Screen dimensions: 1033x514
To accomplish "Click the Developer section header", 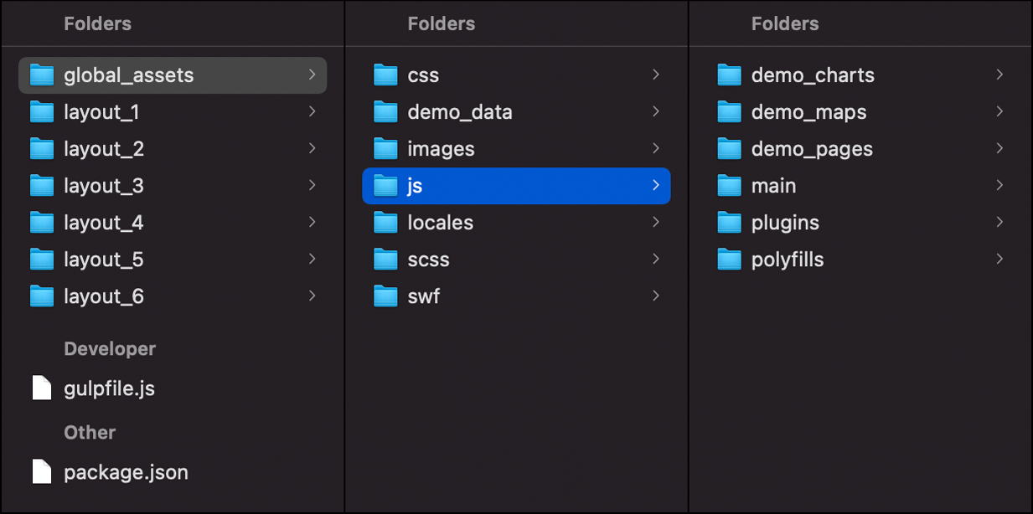I will coord(110,349).
